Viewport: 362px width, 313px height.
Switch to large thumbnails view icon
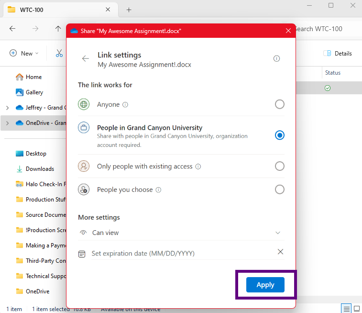357,308
